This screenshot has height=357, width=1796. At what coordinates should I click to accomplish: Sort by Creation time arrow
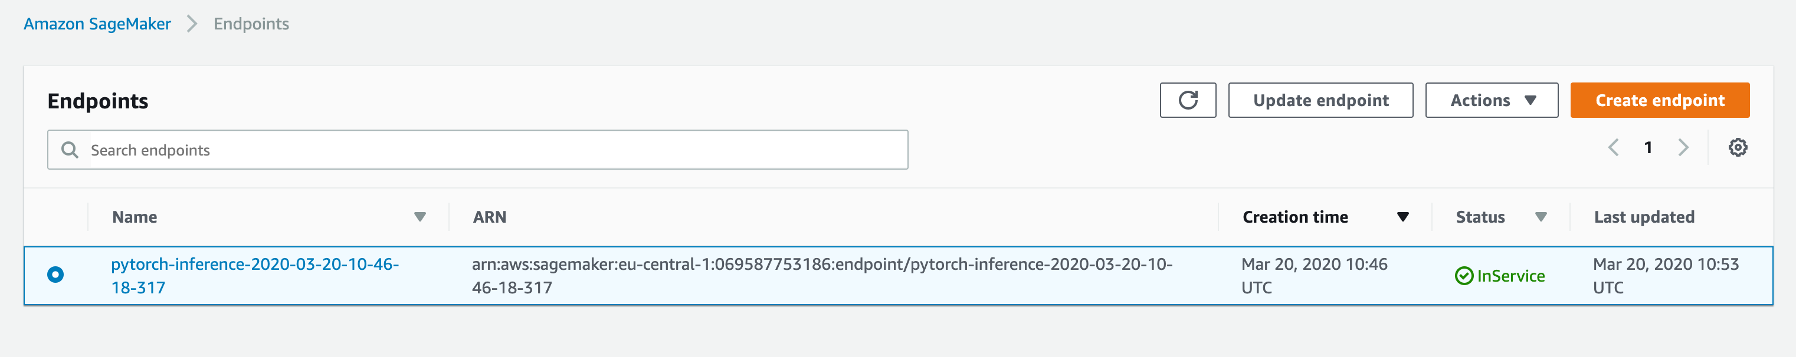point(1403,217)
